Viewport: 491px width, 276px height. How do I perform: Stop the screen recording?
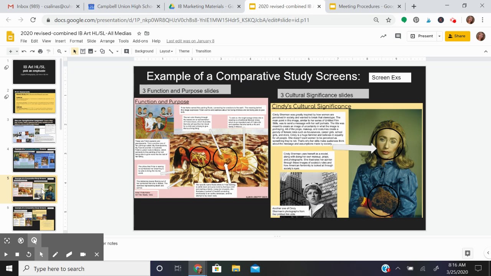[17, 254]
